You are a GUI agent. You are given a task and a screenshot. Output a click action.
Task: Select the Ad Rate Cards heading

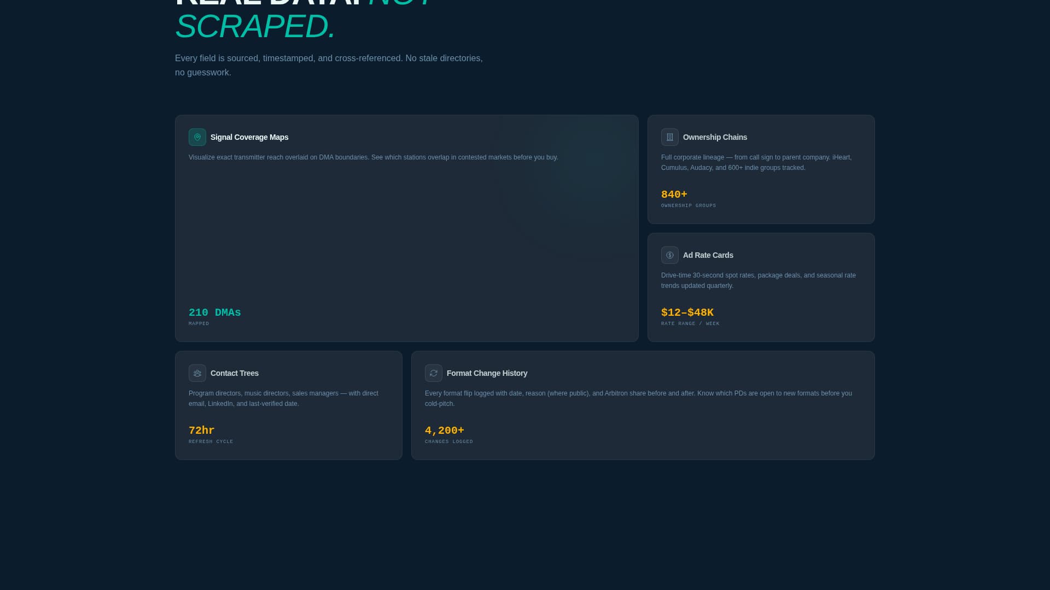click(x=708, y=255)
